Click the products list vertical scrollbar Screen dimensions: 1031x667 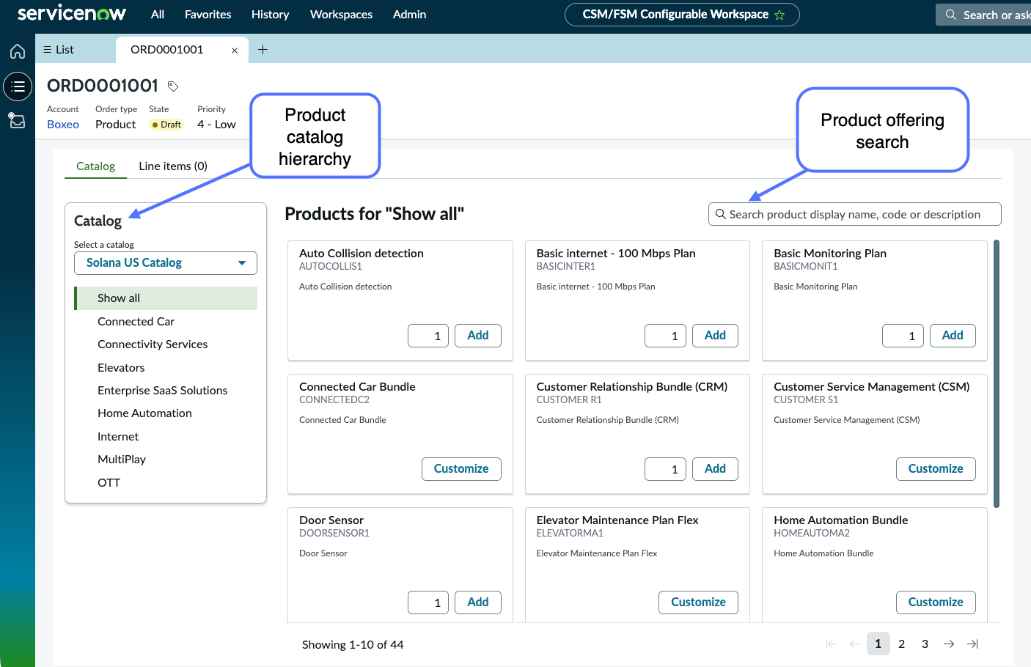coord(997,374)
